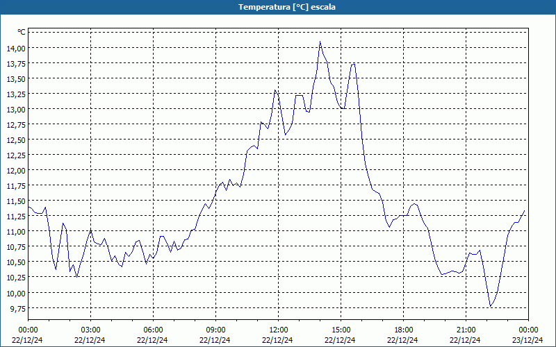Click the 18:00 time tick label

pos(403,330)
